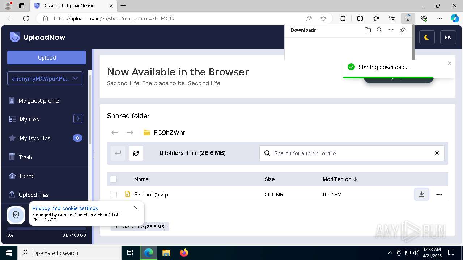Click the storage usage progress bar
The width and height of the screenshot is (463, 260).
pyautogui.click(x=47, y=229)
